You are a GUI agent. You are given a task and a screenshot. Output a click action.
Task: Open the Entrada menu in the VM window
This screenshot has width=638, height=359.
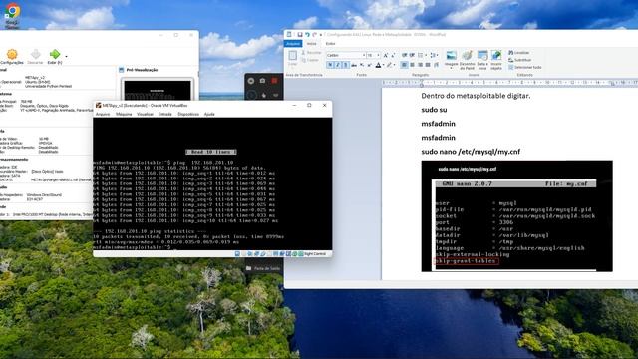pyautogui.click(x=164, y=114)
